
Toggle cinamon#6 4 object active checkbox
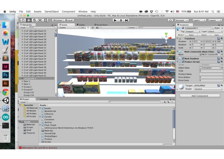click(x=183, y=28)
